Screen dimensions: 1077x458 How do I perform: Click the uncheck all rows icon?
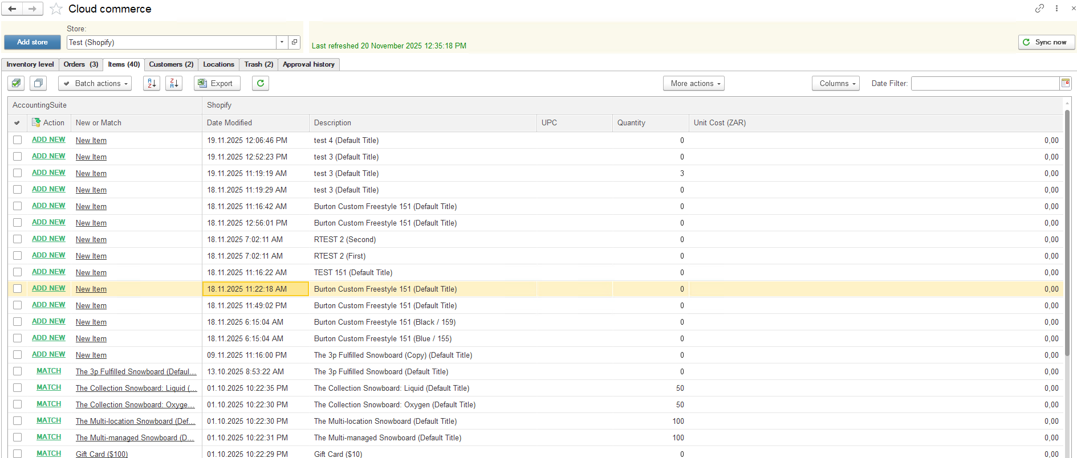(38, 83)
